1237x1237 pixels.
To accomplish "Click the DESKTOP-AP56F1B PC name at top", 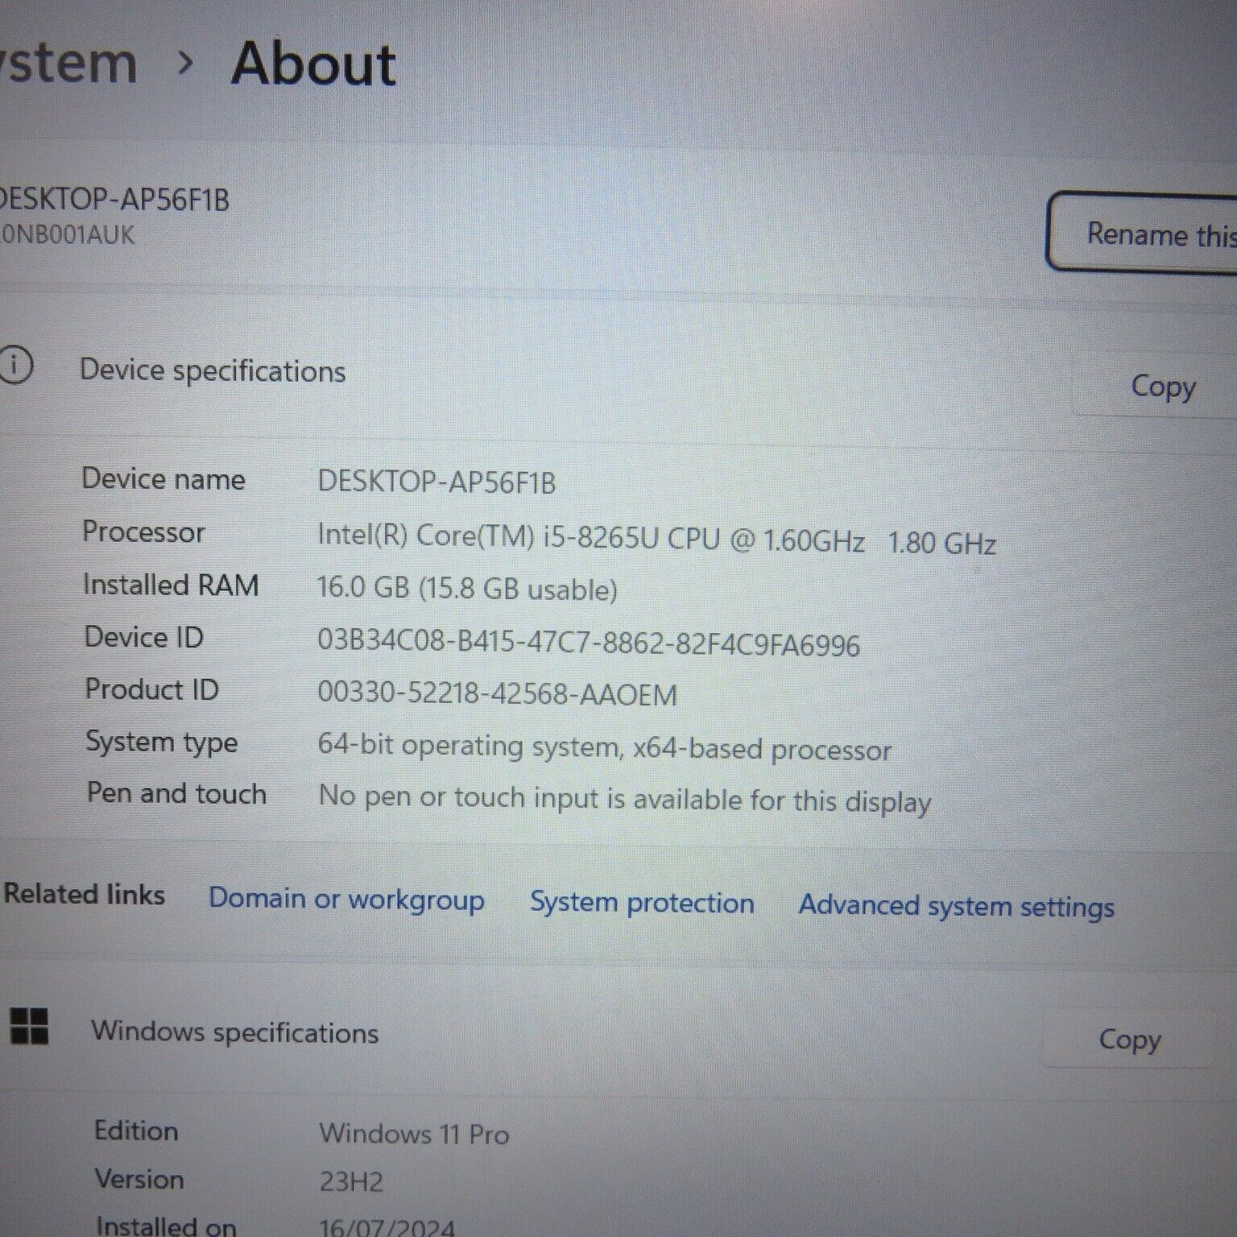I will (x=114, y=200).
